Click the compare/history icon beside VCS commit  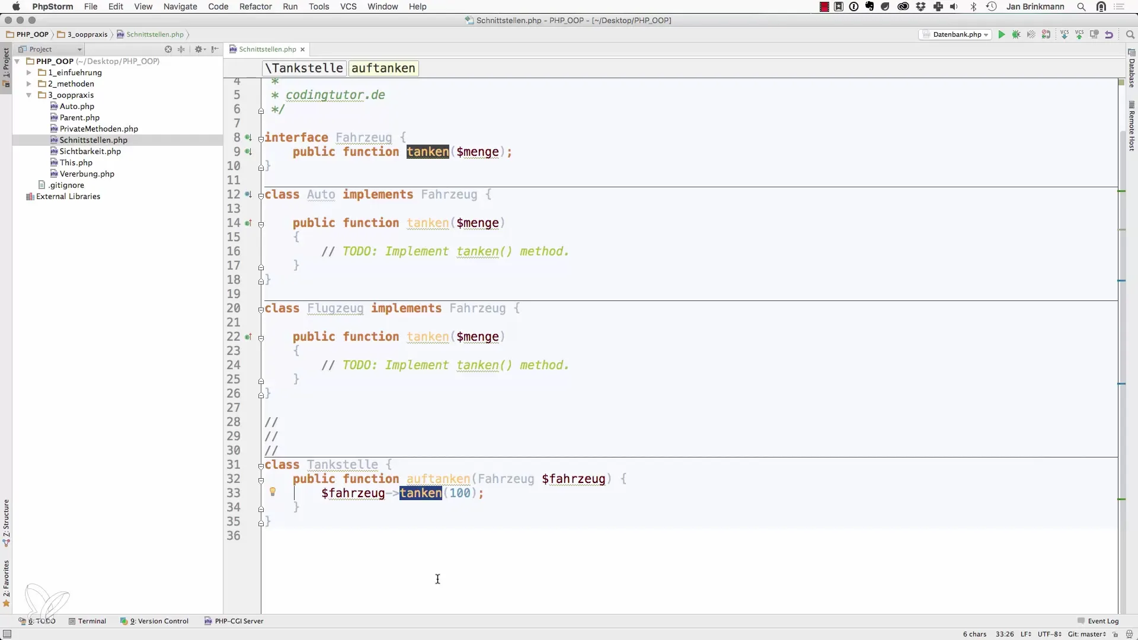pyautogui.click(x=1094, y=34)
